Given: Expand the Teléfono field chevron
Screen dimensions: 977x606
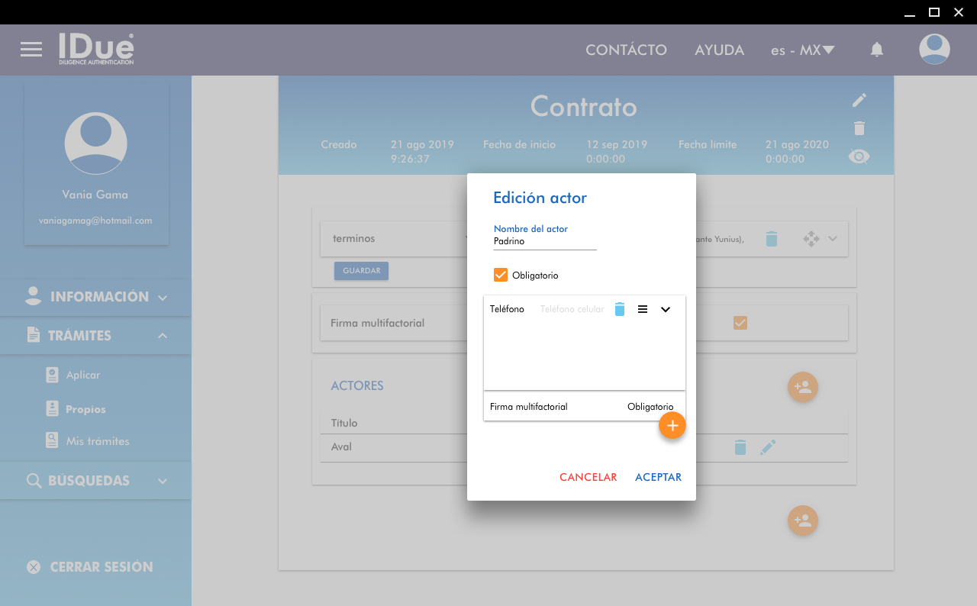Looking at the screenshot, I should (x=666, y=309).
